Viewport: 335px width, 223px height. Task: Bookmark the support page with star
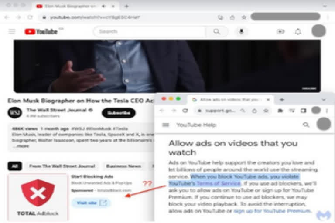(266, 111)
